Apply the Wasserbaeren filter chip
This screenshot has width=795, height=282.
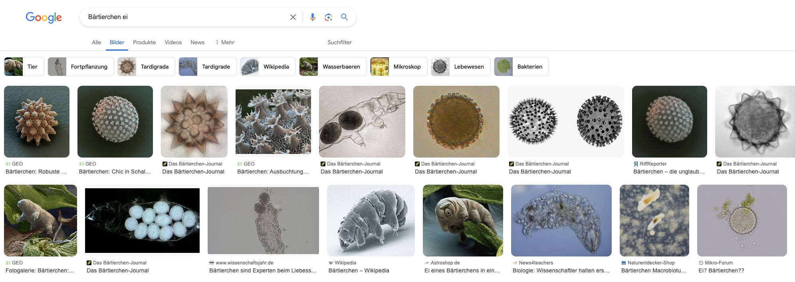point(333,67)
